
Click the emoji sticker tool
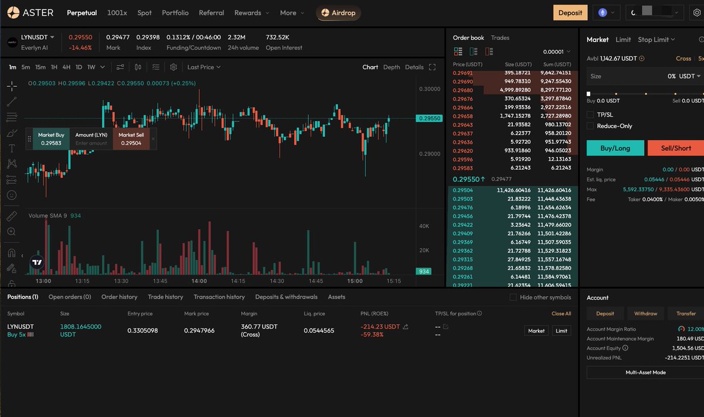point(12,195)
